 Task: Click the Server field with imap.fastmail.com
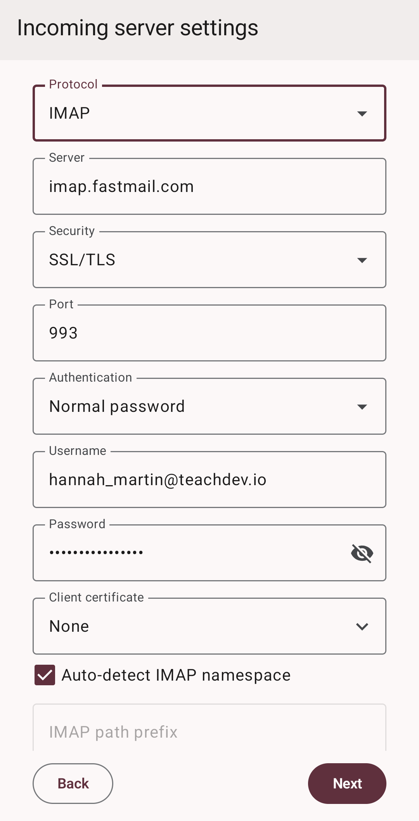[x=209, y=186]
